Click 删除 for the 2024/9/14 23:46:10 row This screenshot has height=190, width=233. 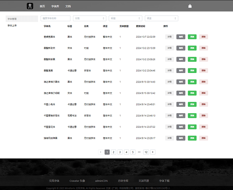(203, 116)
